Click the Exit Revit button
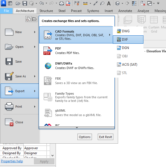Viewport: 166px width, 167px height. [106, 137]
